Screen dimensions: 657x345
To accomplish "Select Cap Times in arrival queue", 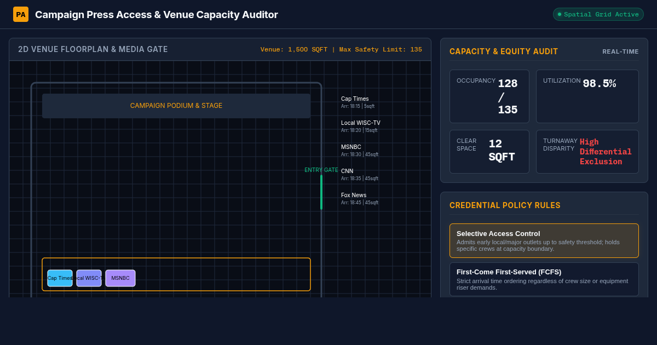I will coord(358,102).
